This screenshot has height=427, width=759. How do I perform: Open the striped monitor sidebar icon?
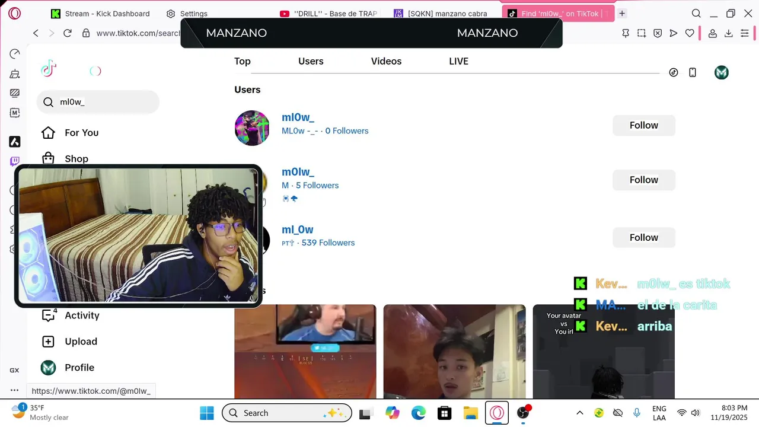(15, 93)
